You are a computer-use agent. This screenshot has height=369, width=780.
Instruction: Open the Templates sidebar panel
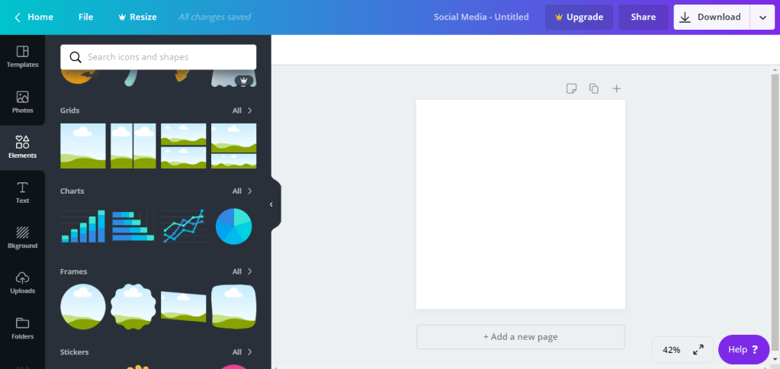[x=22, y=57]
